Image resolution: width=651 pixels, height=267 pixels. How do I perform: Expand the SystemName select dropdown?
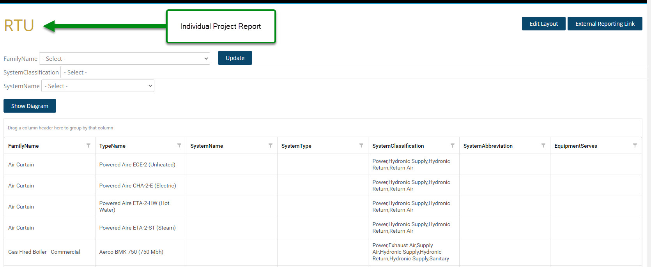pos(98,86)
